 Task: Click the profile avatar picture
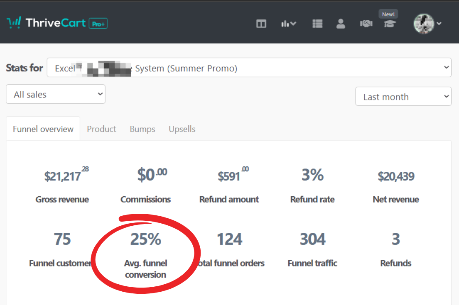pos(424,23)
